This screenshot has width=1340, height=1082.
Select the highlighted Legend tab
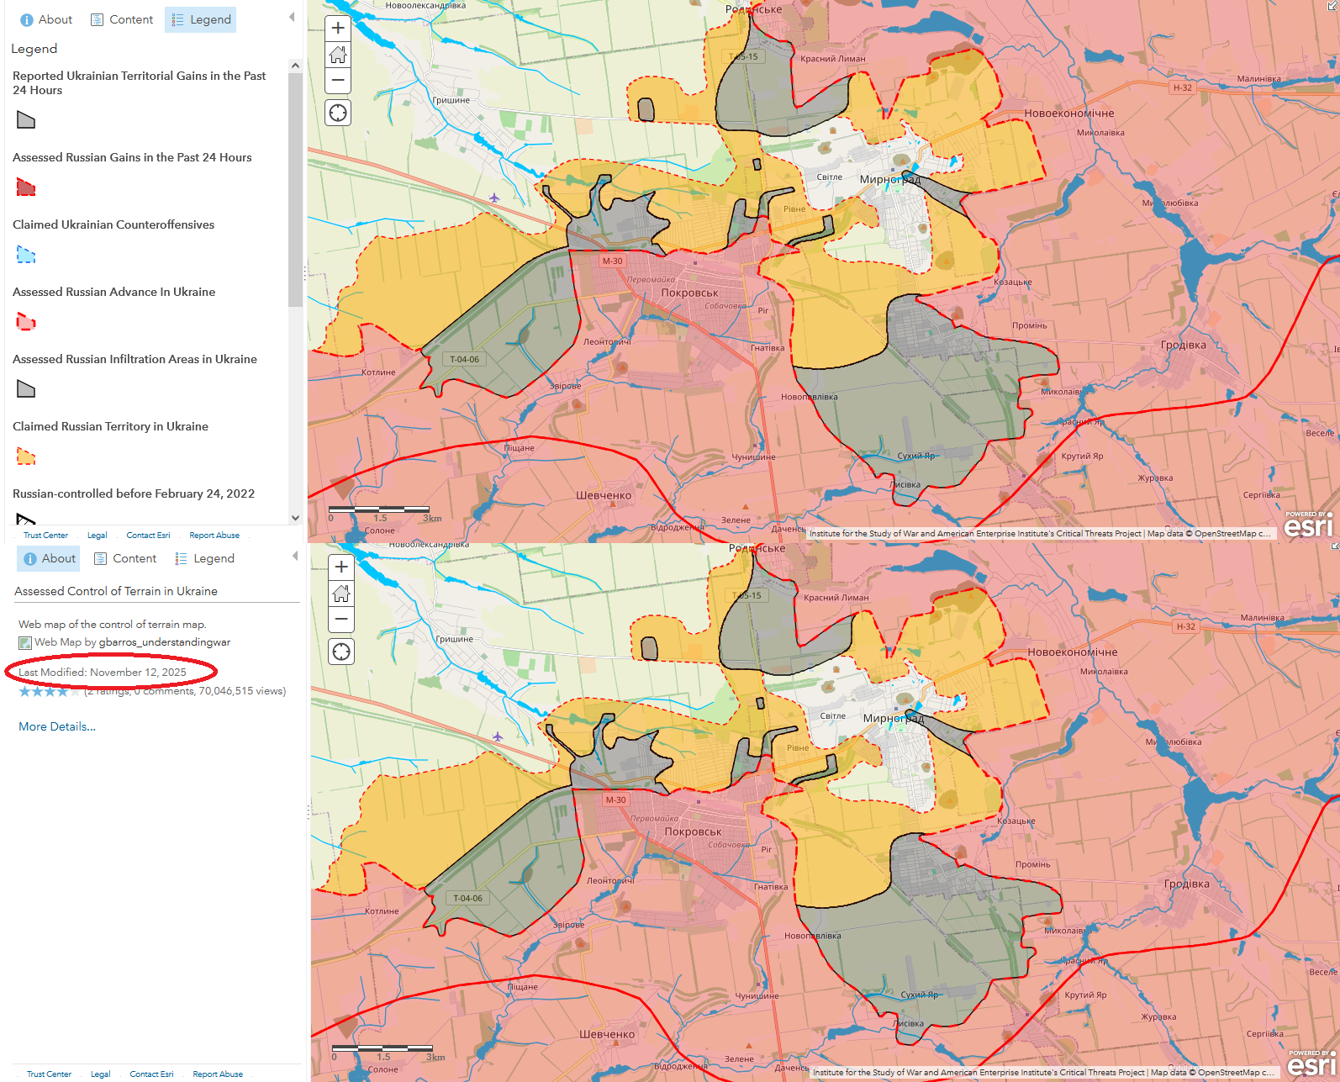pos(201,19)
